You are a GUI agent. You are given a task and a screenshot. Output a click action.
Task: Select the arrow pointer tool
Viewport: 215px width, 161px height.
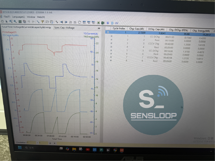pos(6,21)
